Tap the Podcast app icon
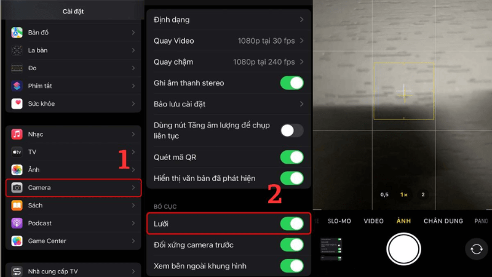 (17, 223)
